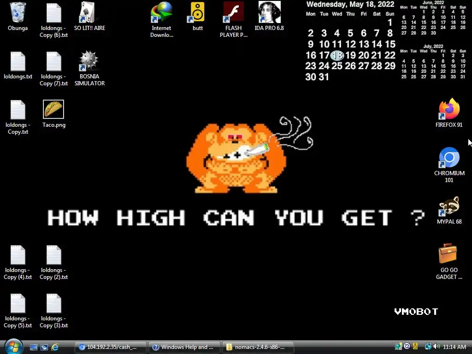472x354 pixels.
Task: Click the volume speaker tray icon
Action: coord(437,347)
